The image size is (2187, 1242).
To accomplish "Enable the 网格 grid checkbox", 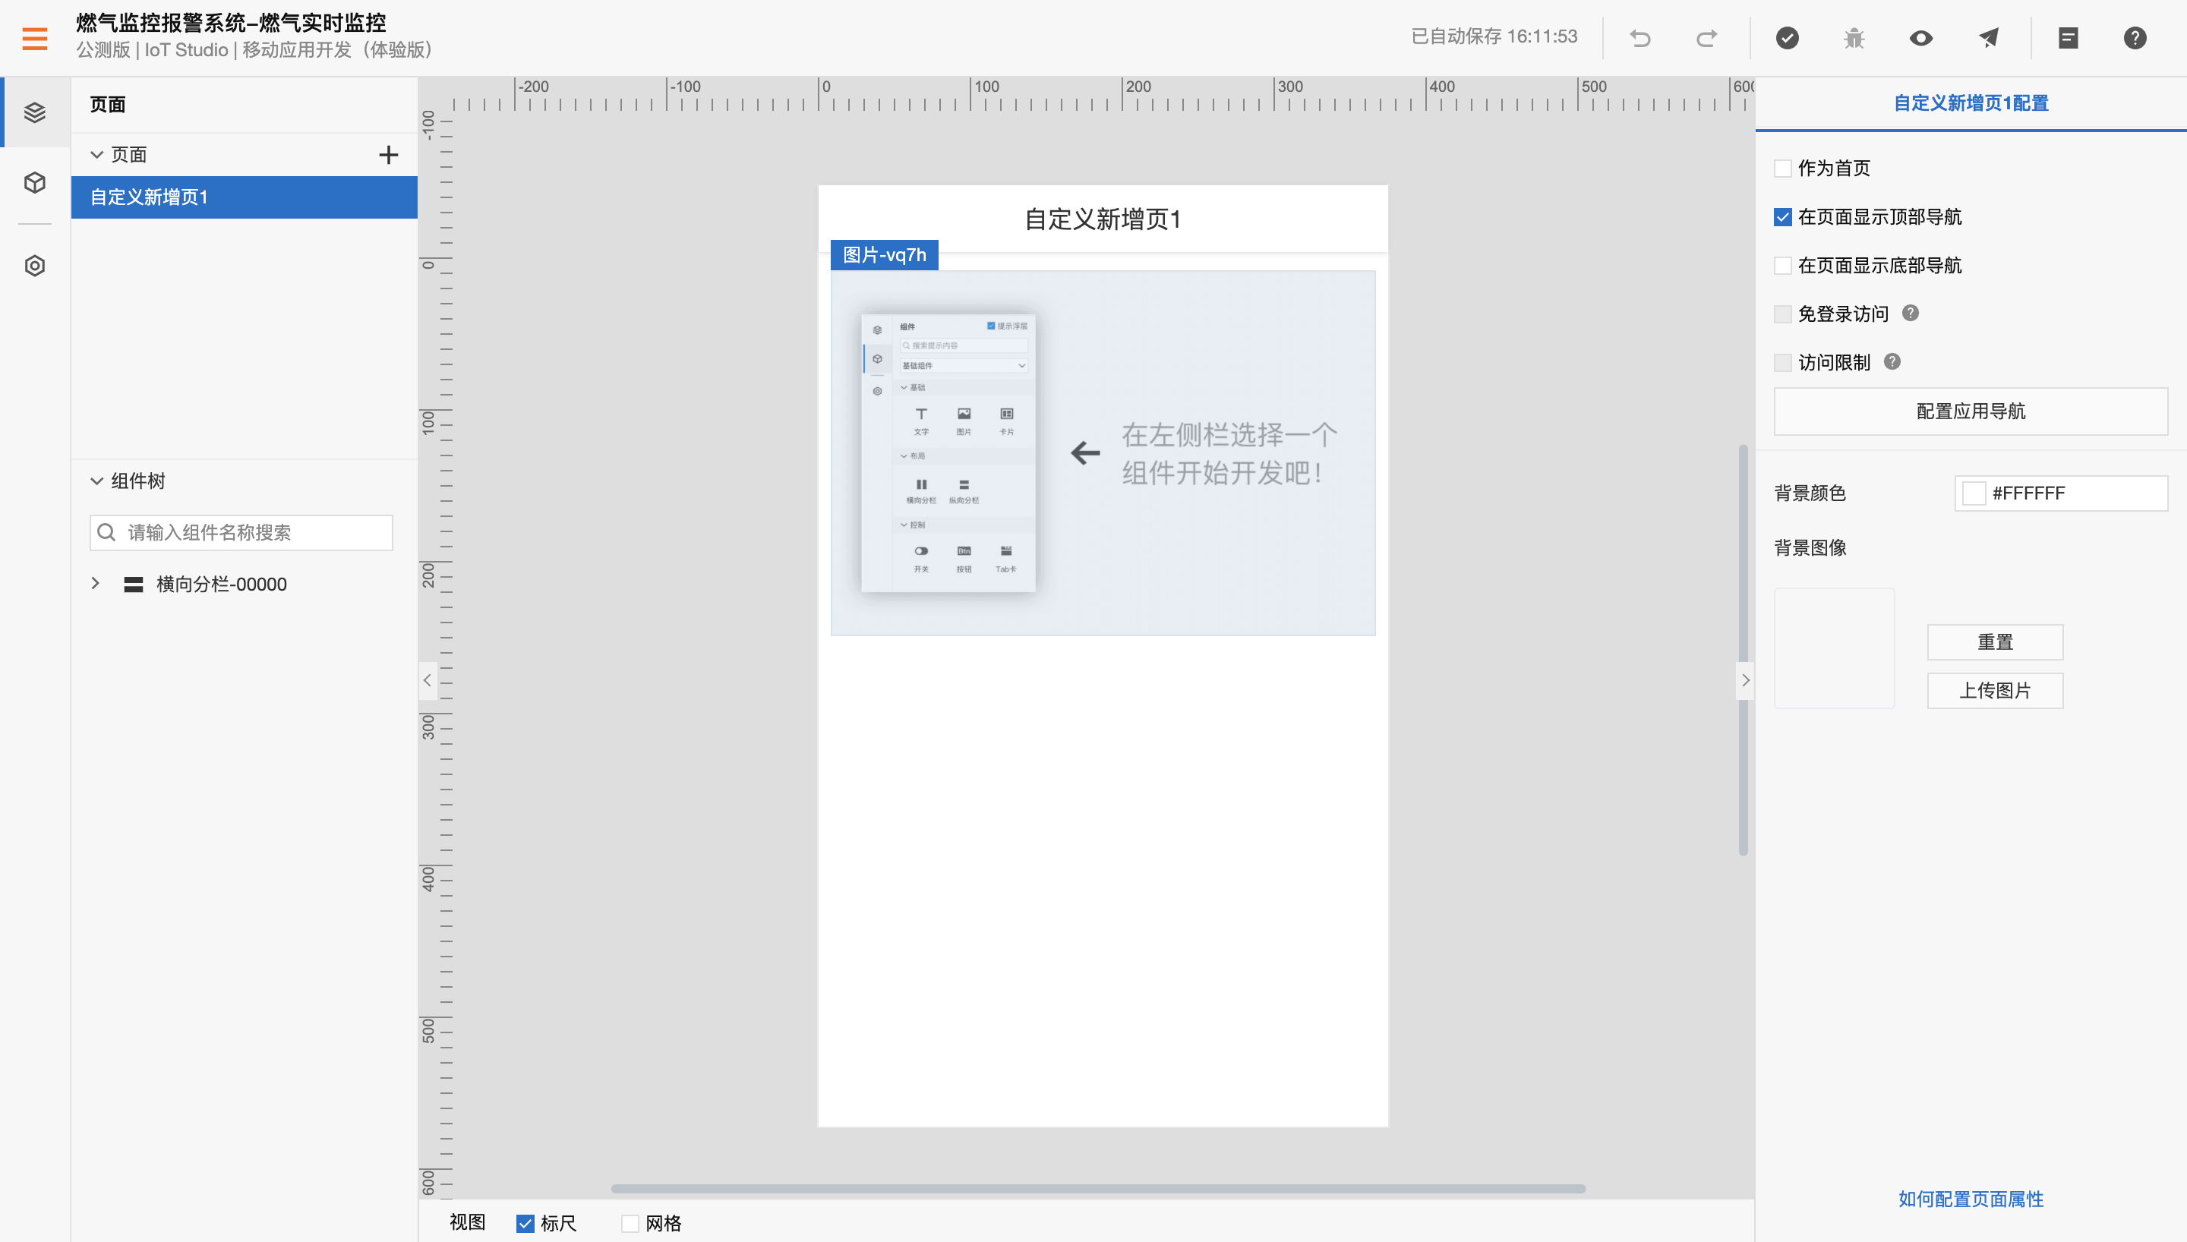I will click(x=630, y=1223).
